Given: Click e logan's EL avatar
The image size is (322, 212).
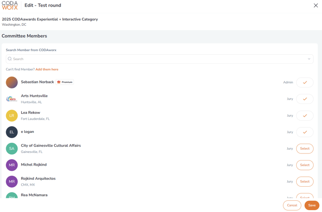Looking at the screenshot, I should 12,132.
